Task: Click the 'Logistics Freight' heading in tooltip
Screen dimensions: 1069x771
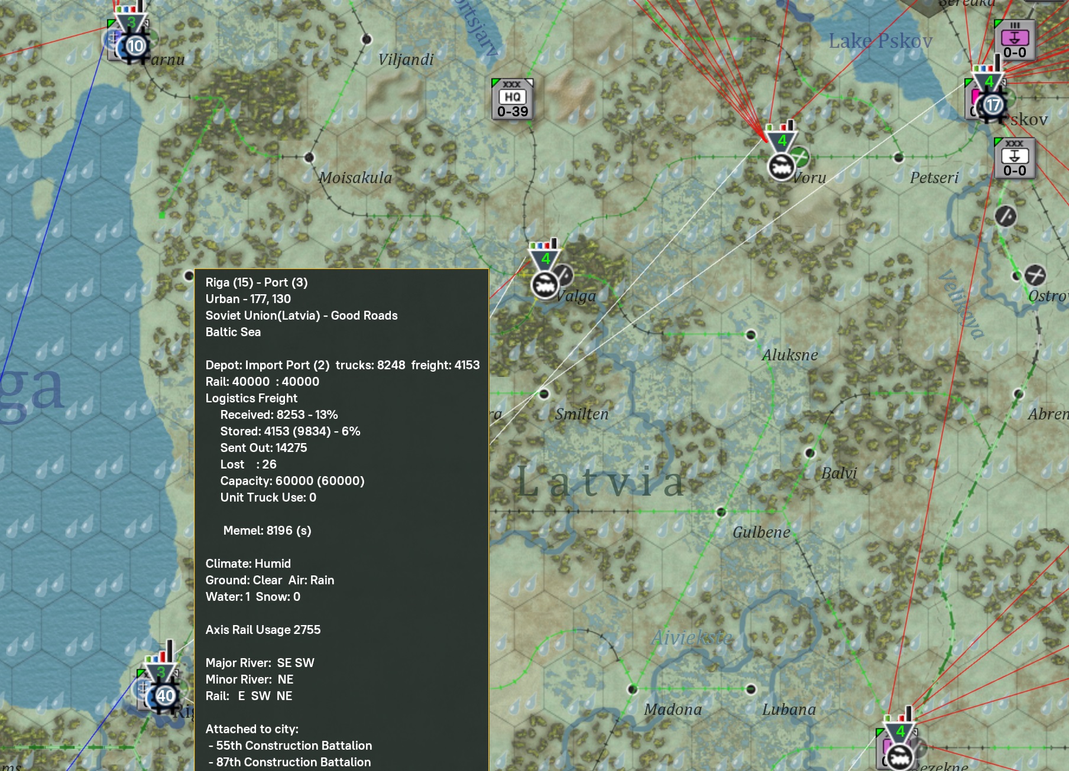Action: click(x=251, y=398)
